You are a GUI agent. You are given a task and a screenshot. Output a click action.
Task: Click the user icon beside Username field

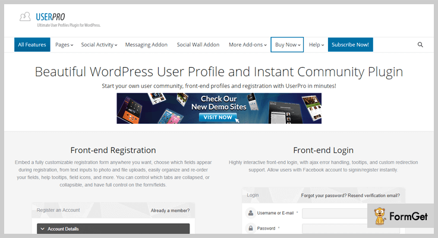pyautogui.click(x=251, y=213)
